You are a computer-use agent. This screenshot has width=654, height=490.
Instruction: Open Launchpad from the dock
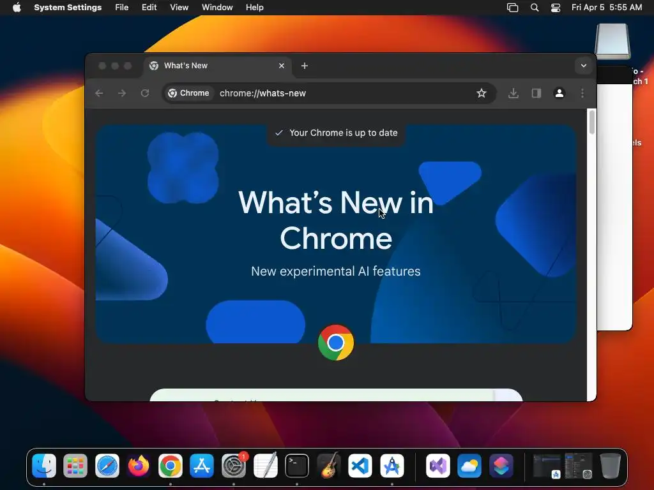coord(75,465)
